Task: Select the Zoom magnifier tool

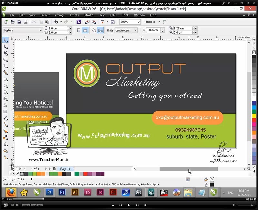Action: (x=5, y=60)
